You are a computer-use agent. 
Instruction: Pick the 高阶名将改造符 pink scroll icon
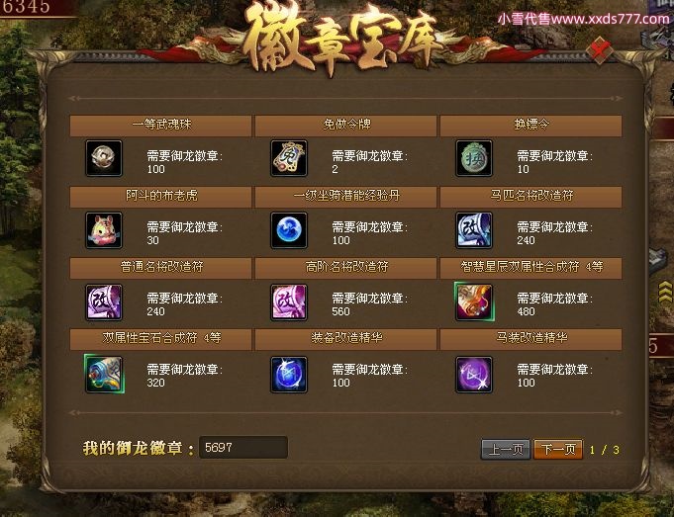[x=289, y=302]
